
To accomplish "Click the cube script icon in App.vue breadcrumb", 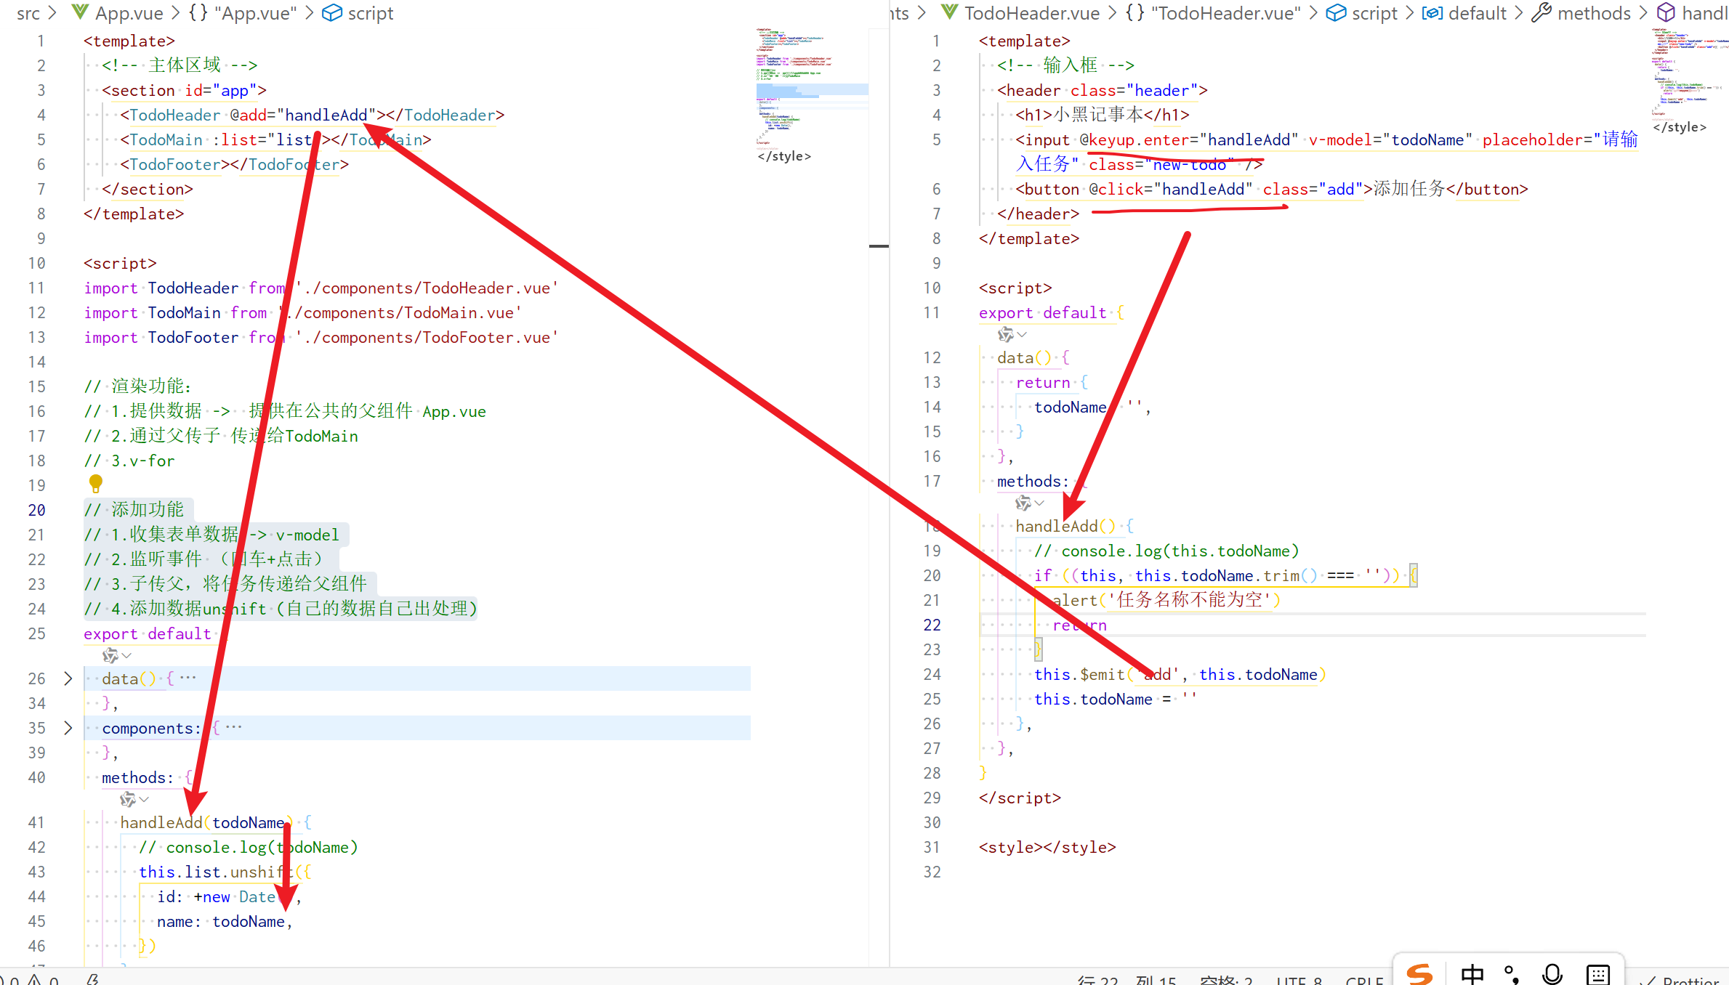I will click(x=332, y=13).
